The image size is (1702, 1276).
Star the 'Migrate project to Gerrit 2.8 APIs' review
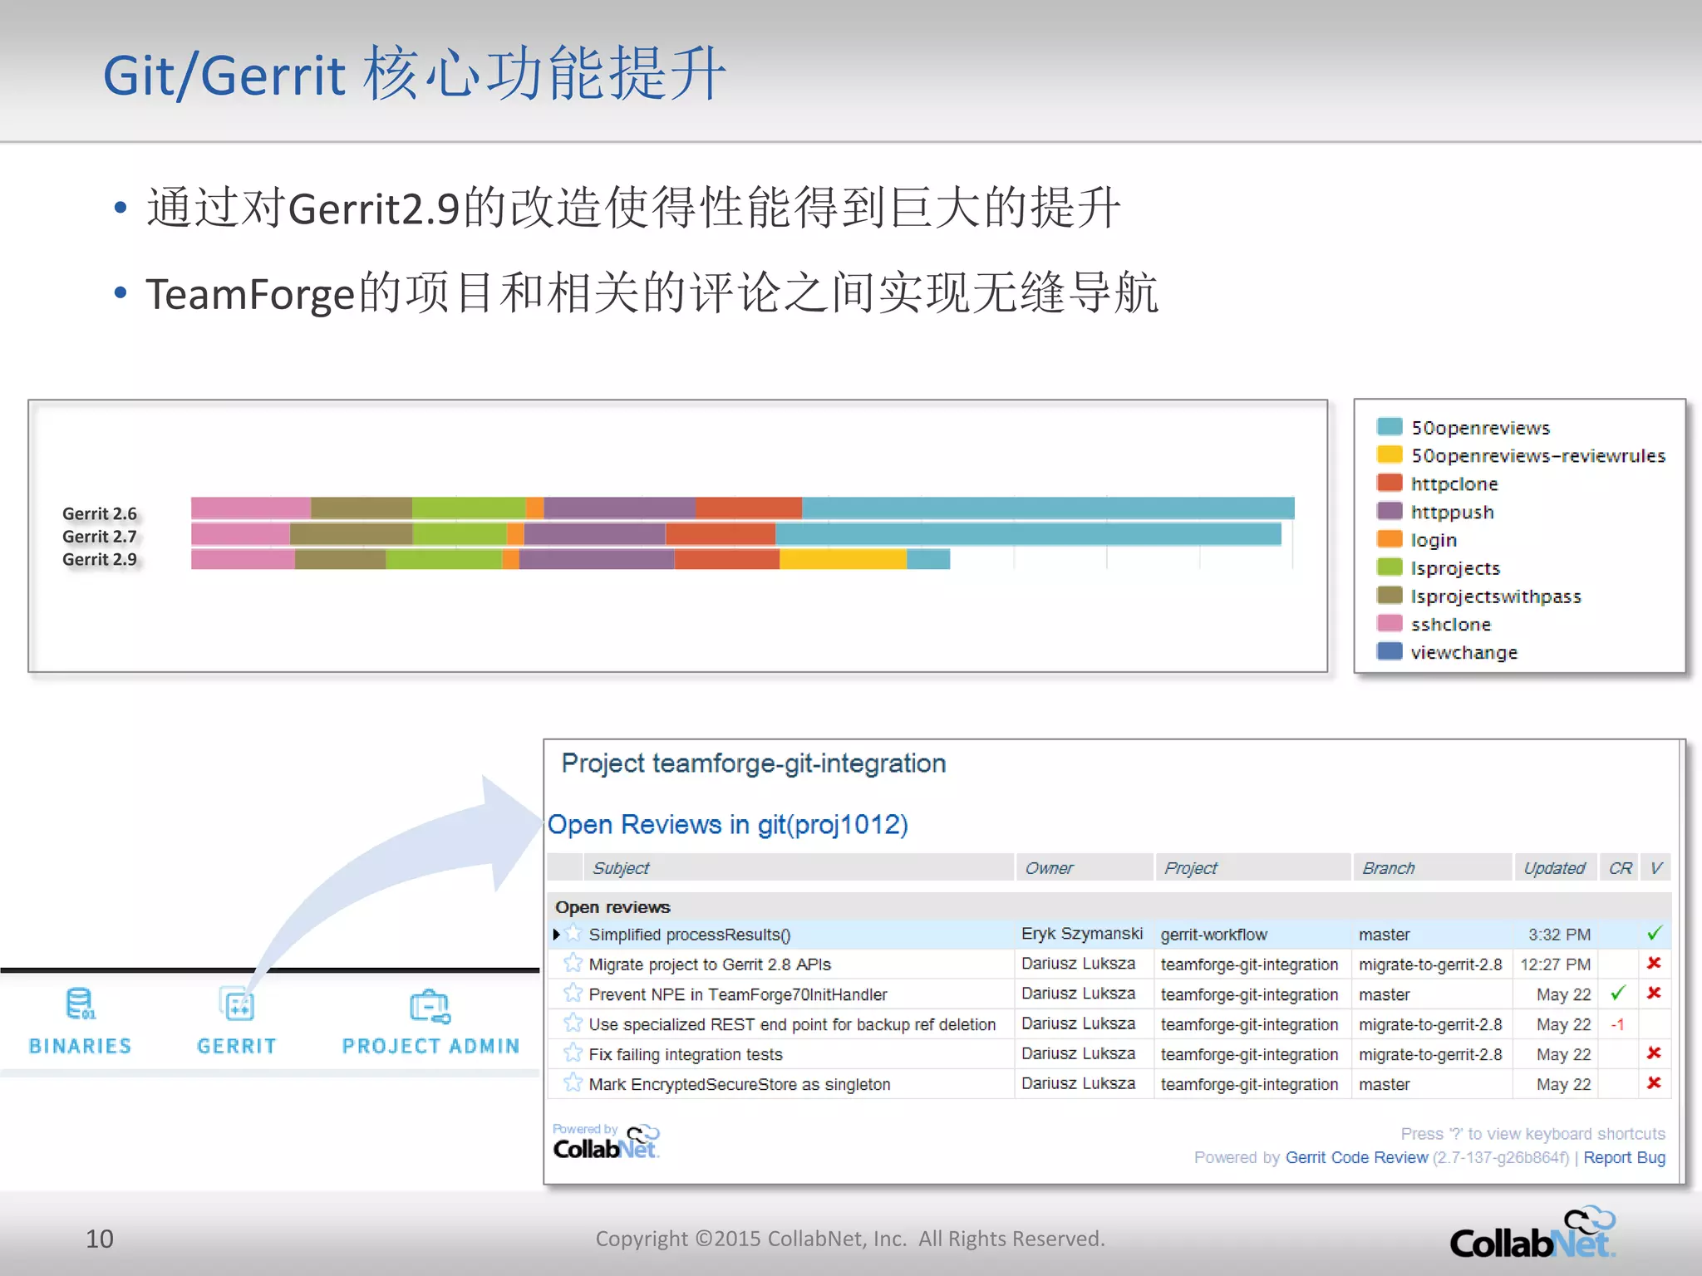[573, 964]
